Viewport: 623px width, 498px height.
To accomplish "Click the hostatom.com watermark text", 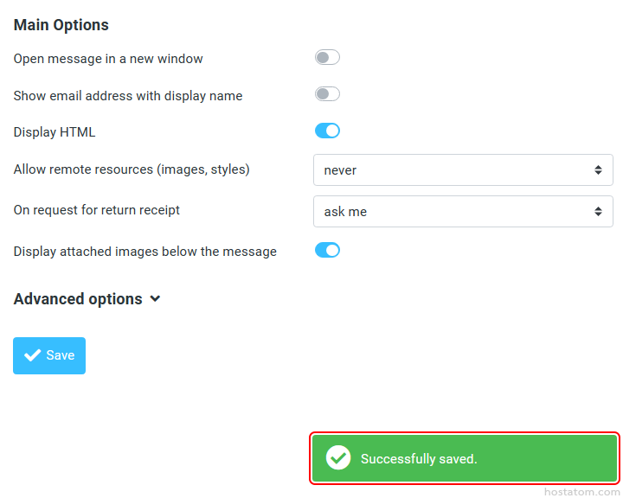I will point(582,491).
